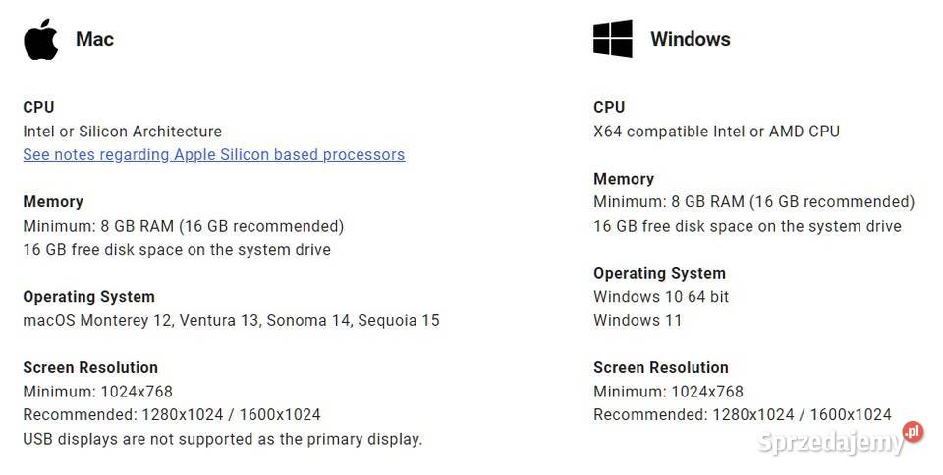Open Apple Silicon based processors notes link
943x475 pixels.
tap(213, 154)
